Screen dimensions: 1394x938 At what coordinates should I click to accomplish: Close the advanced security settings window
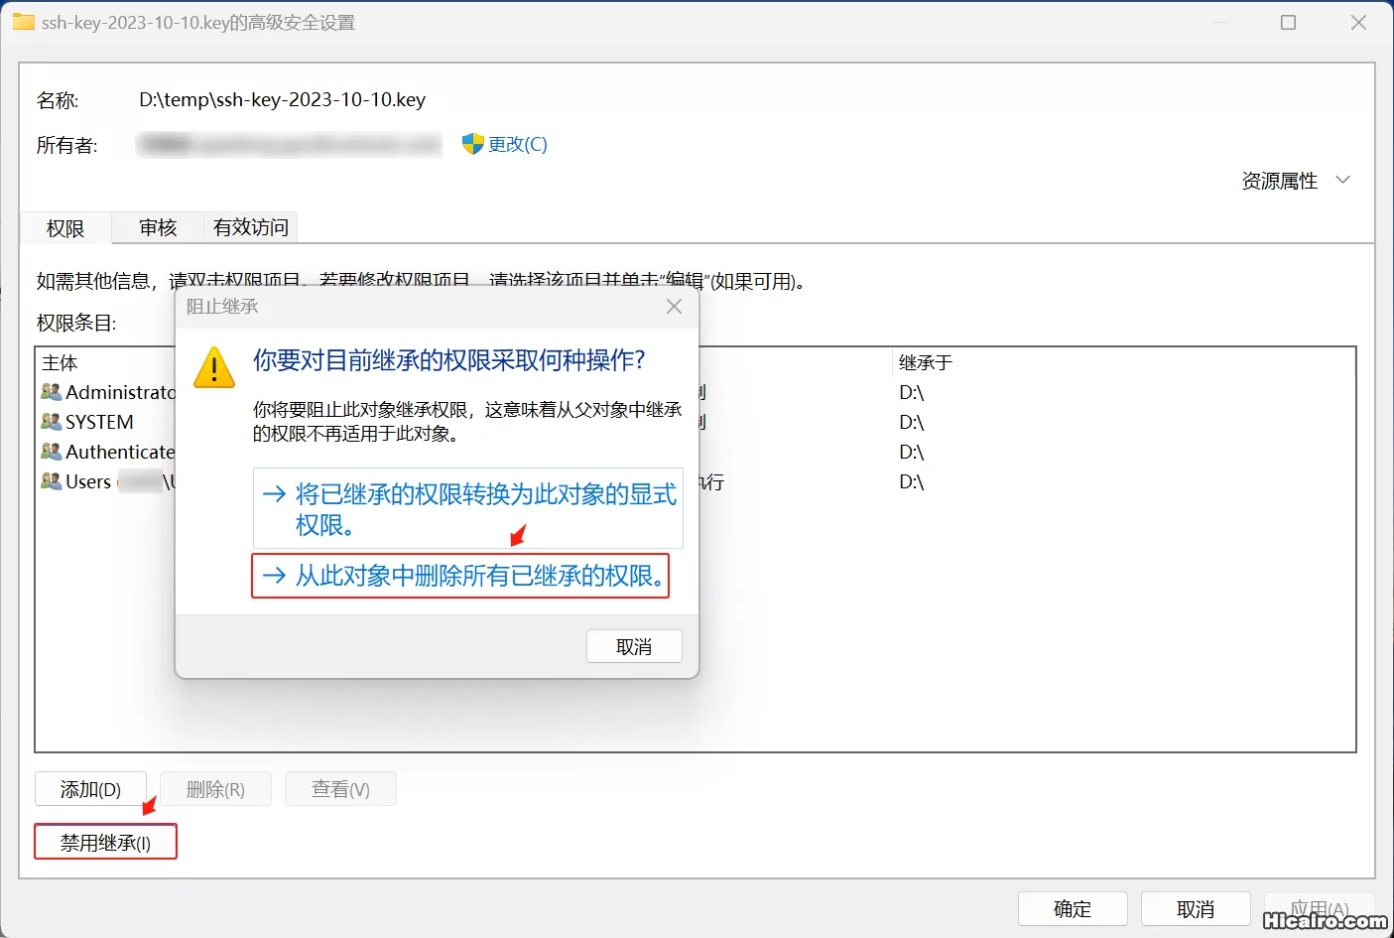[1358, 22]
